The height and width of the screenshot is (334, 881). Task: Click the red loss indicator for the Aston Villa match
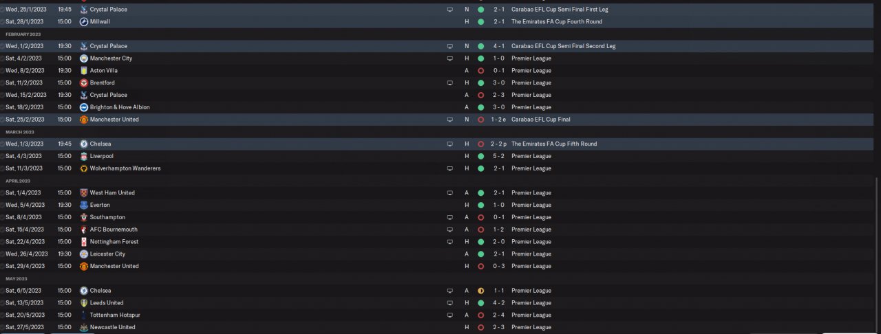[480, 71]
